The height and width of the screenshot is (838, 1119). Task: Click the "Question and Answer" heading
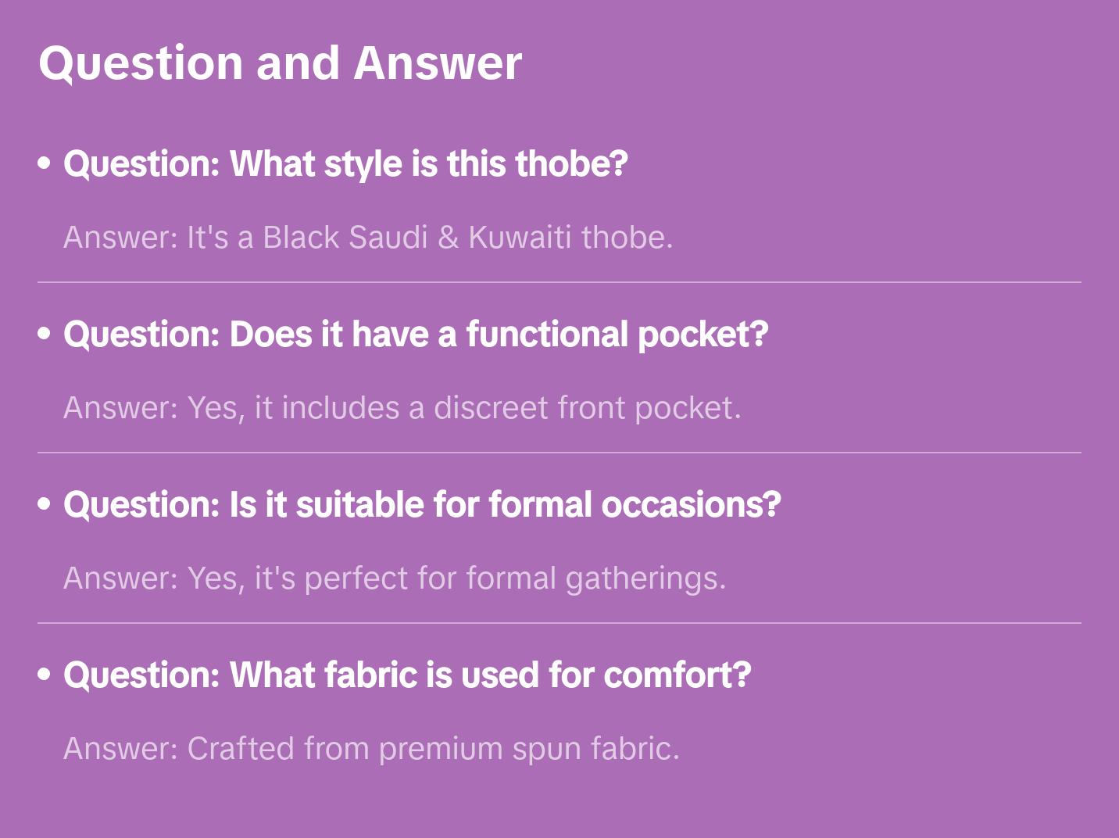(280, 63)
